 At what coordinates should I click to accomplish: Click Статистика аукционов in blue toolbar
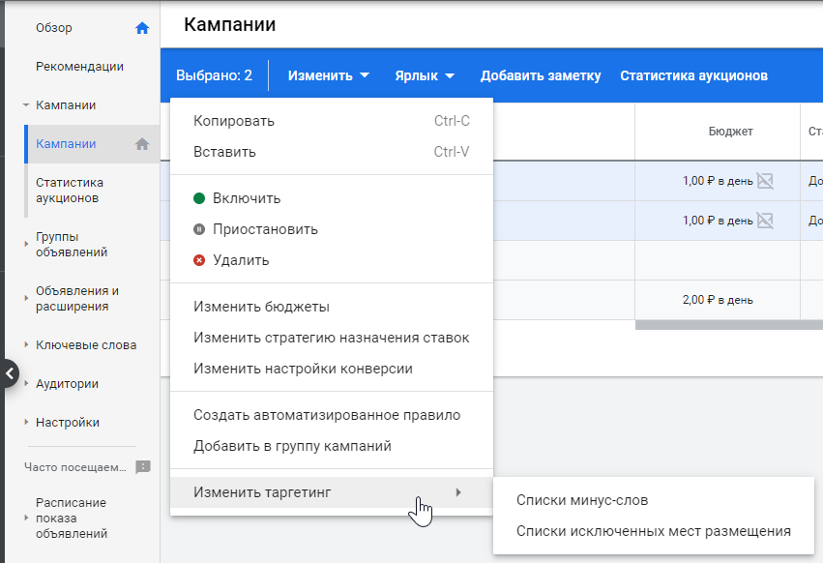[693, 75]
